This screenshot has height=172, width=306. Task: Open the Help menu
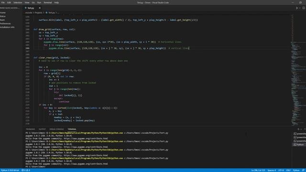(x=56, y=2)
